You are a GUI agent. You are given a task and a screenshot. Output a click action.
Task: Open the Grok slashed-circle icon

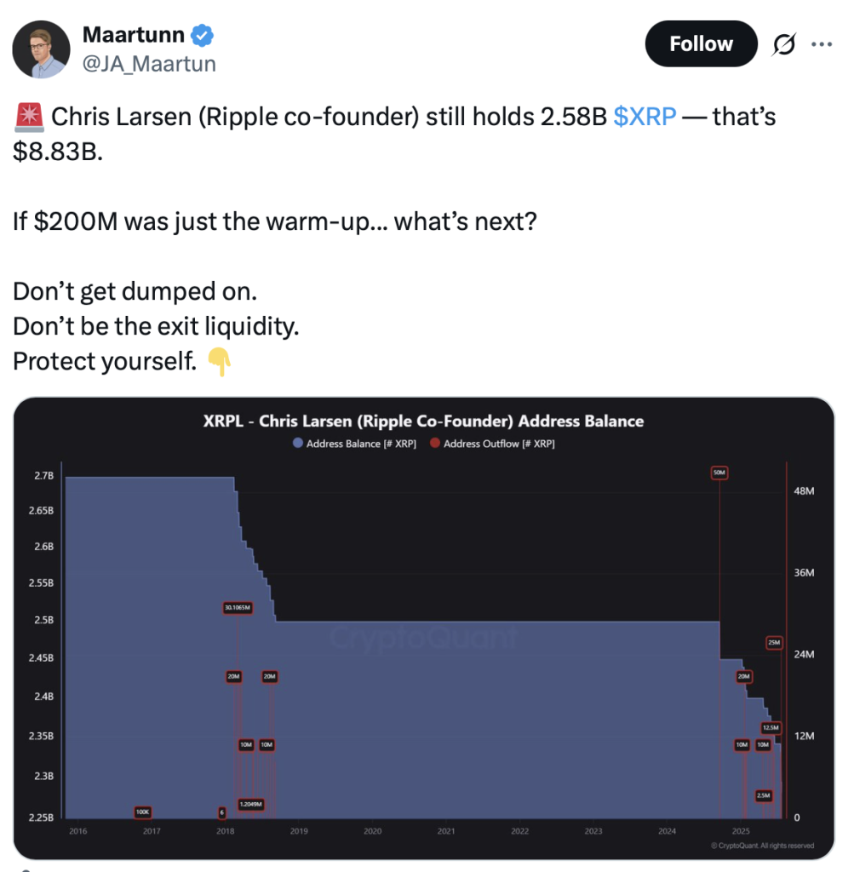tap(784, 44)
